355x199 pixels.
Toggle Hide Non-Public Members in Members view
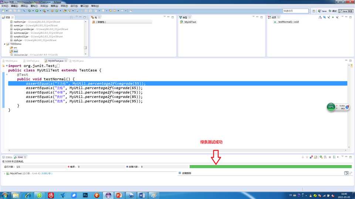[x=333, y=17]
